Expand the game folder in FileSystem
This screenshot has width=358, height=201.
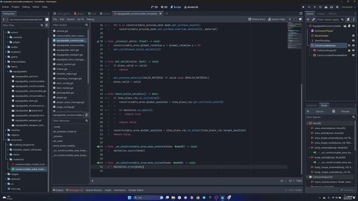(6, 57)
